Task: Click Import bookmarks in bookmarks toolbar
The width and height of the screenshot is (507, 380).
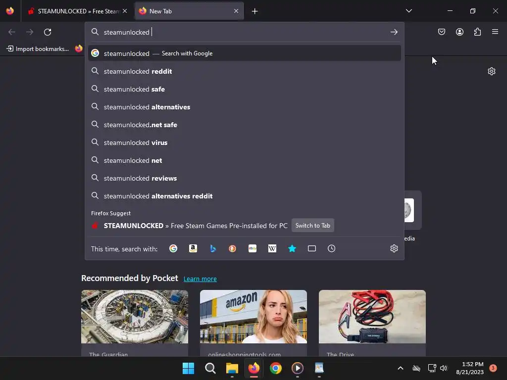Action: pyautogui.click(x=38, y=49)
